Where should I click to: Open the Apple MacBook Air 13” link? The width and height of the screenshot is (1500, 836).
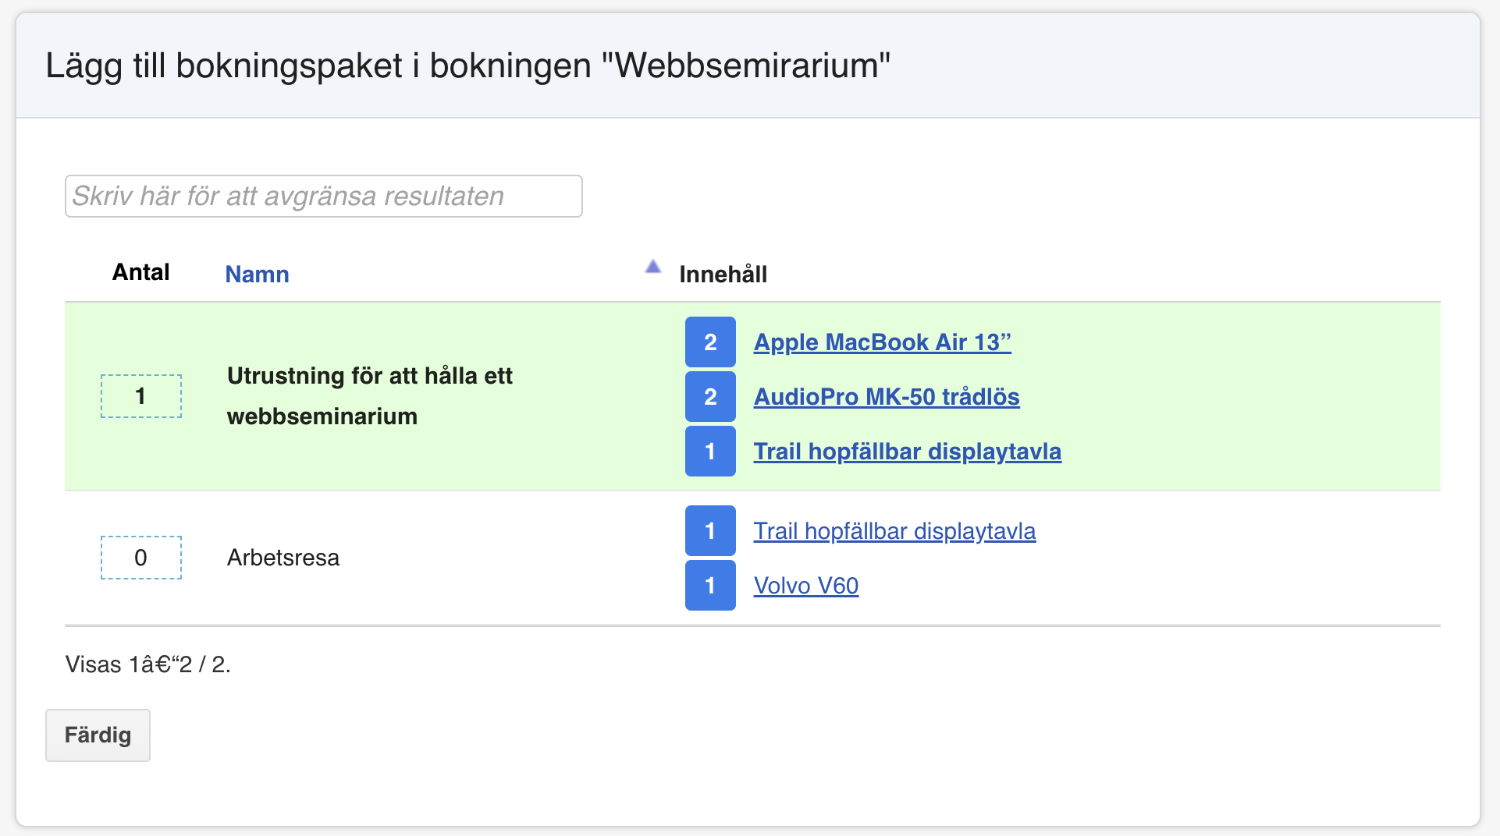pyautogui.click(x=882, y=342)
